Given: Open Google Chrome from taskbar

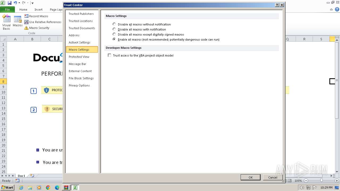Looking at the screenshot, I should click(x=48, y=188).
